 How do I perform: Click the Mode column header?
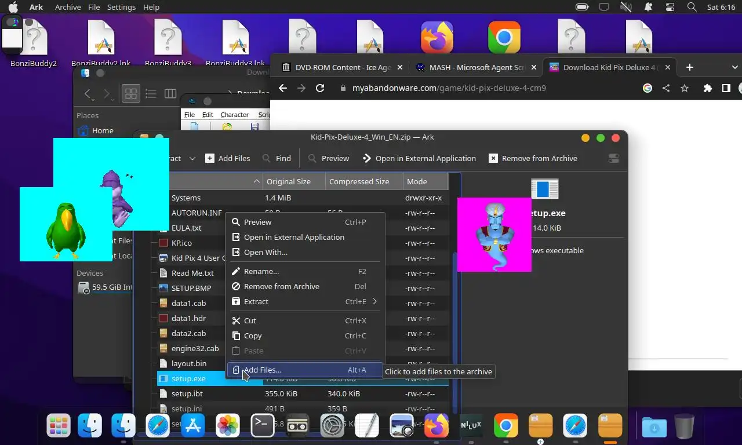coord(425,181)
